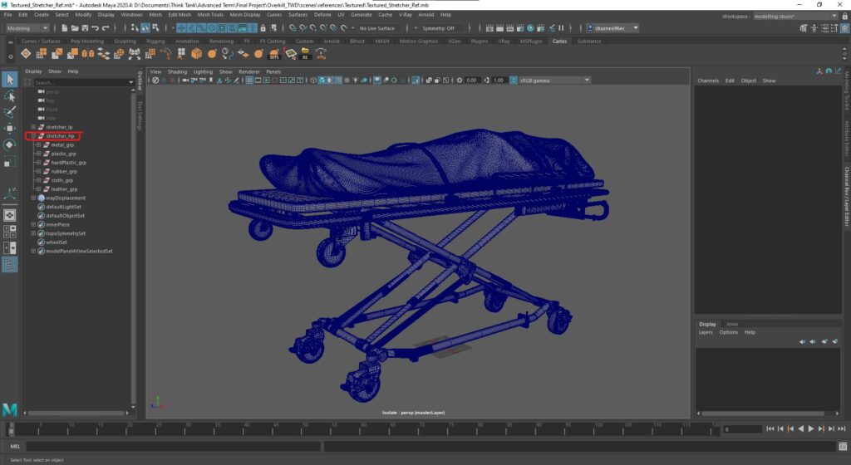The width and height of the screenshot is (851, 465).
Task: Choose the Paint selection tool
Action: tap(9, 112)
